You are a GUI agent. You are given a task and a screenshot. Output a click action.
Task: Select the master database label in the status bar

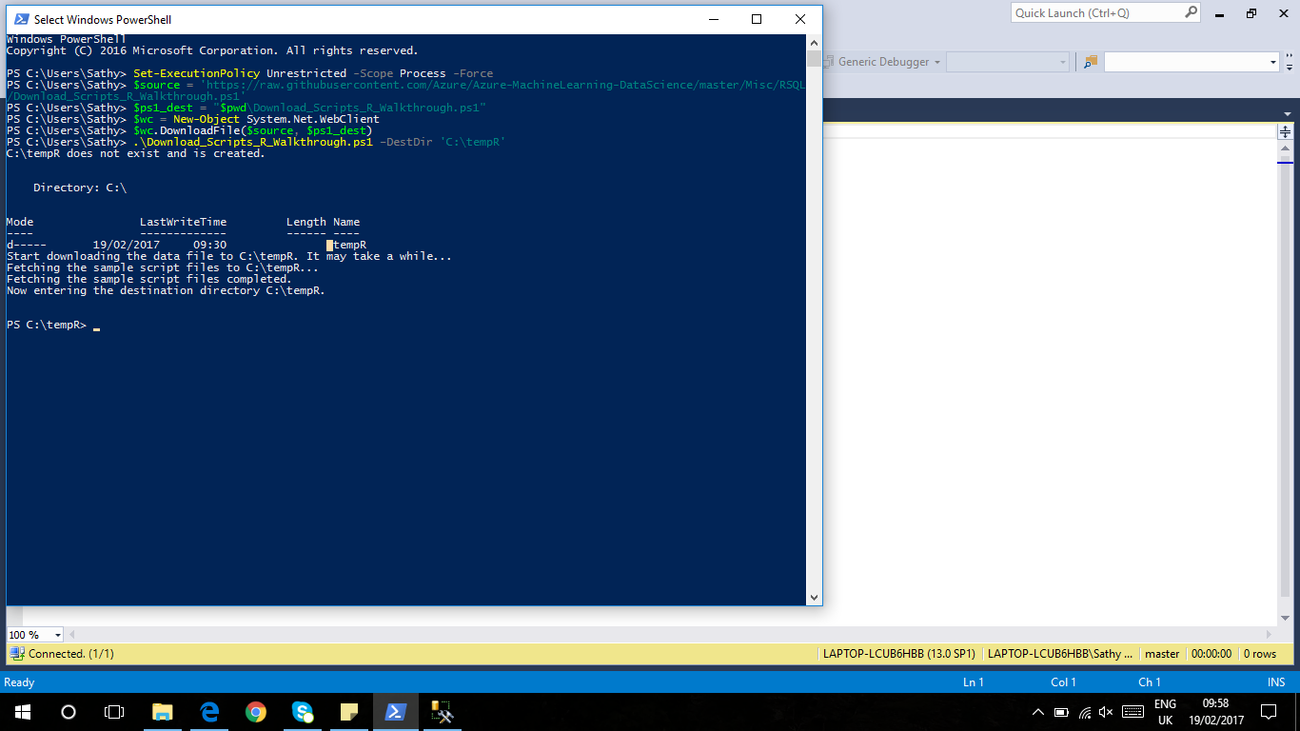[x=1162, y=653]
